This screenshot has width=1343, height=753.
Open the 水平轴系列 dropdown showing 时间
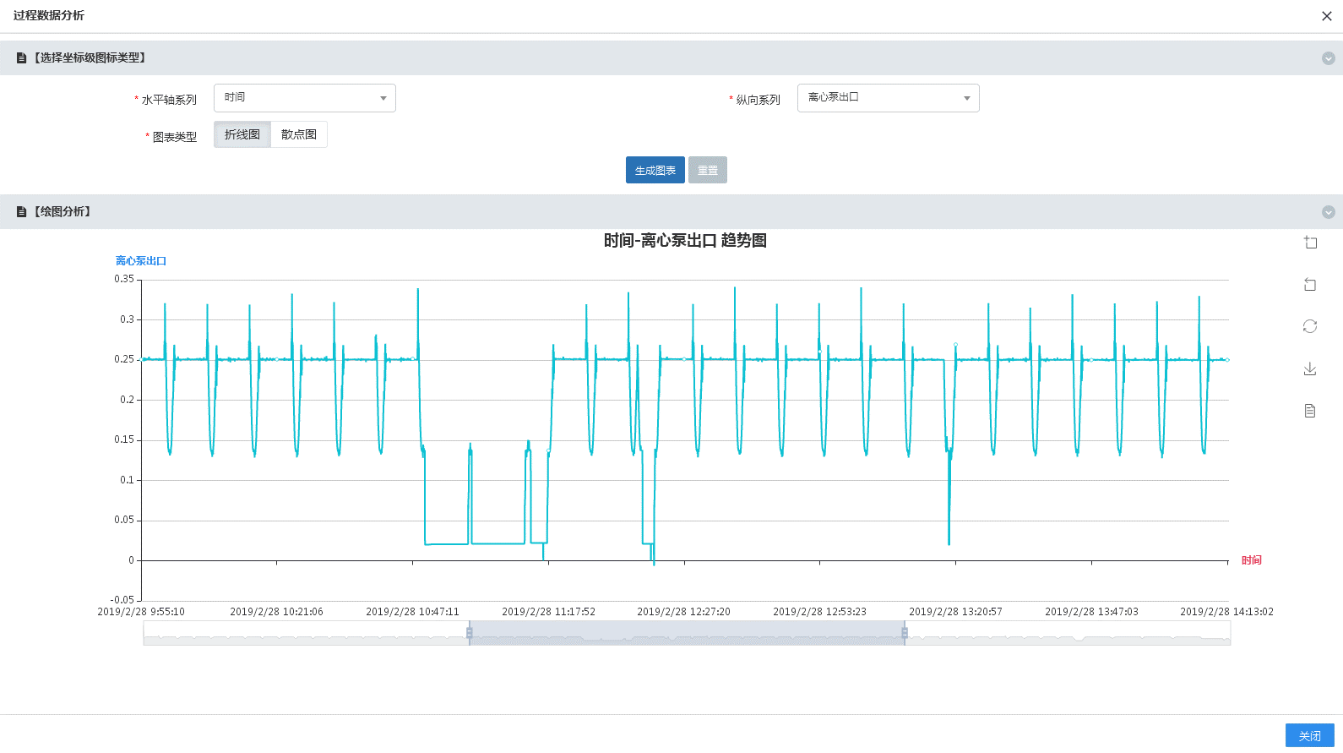tap(304, 98)
